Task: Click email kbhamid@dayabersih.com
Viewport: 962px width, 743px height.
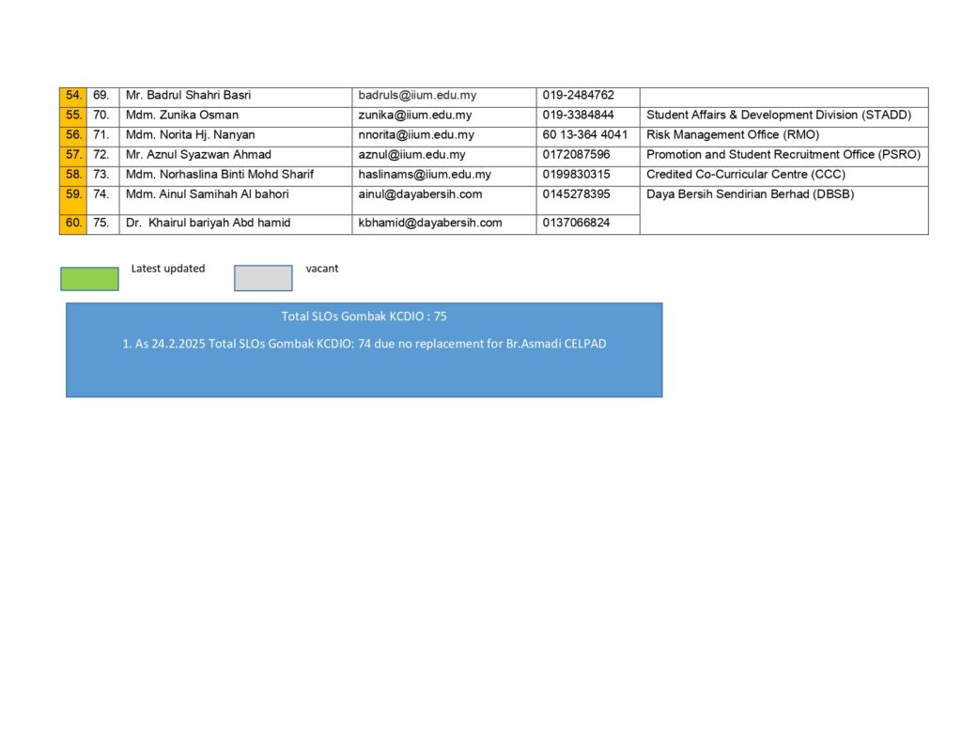Action: click(x=430, y=223)
